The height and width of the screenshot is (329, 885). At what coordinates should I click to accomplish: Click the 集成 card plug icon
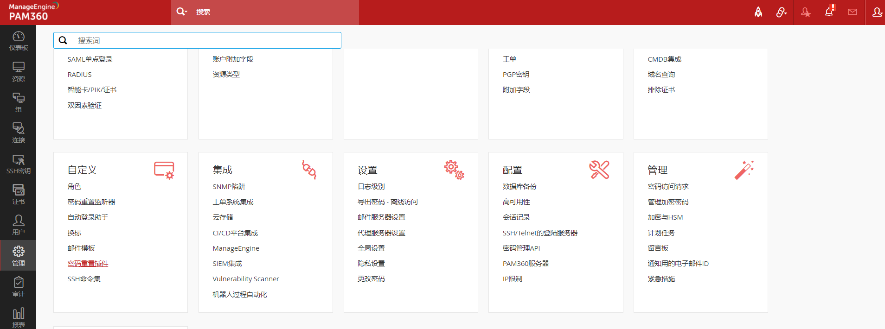pos(309,170)
